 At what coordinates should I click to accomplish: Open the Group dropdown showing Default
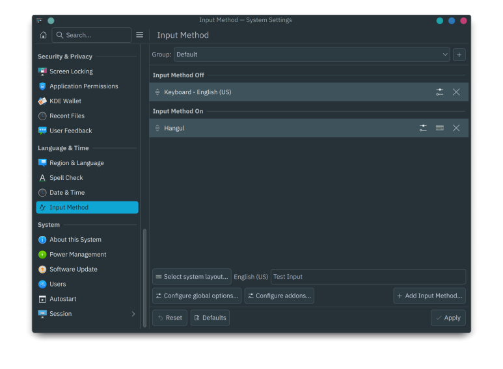tap(312, 55)
